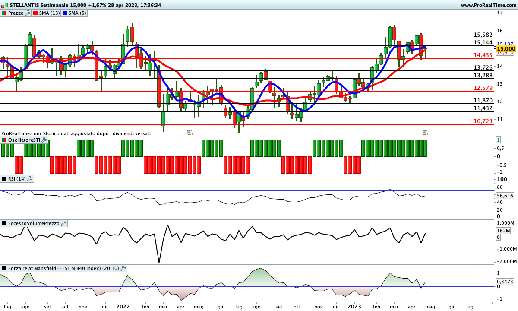Click the black EccessoVolumePrezzo color square
Image resolution: width=518 pixels, height=311 pixels.
click(x=4, y=223)
